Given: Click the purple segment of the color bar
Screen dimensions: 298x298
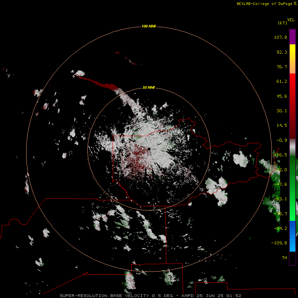Looking at the screenshot, I should [x=292, y=37].
